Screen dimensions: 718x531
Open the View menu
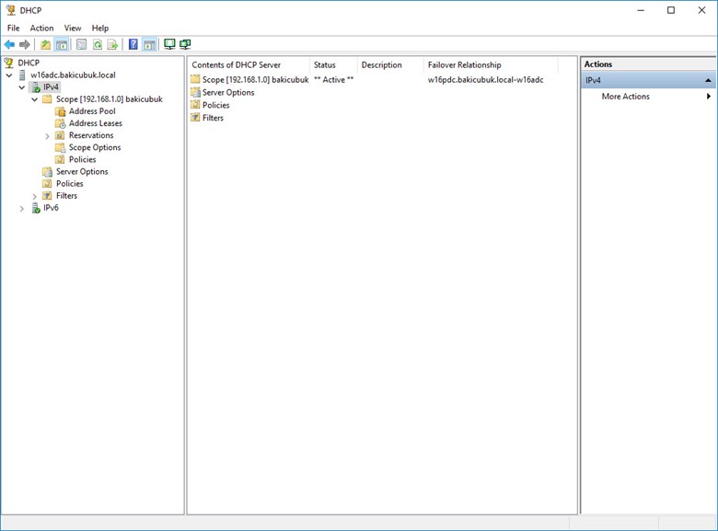pos(73,29)
